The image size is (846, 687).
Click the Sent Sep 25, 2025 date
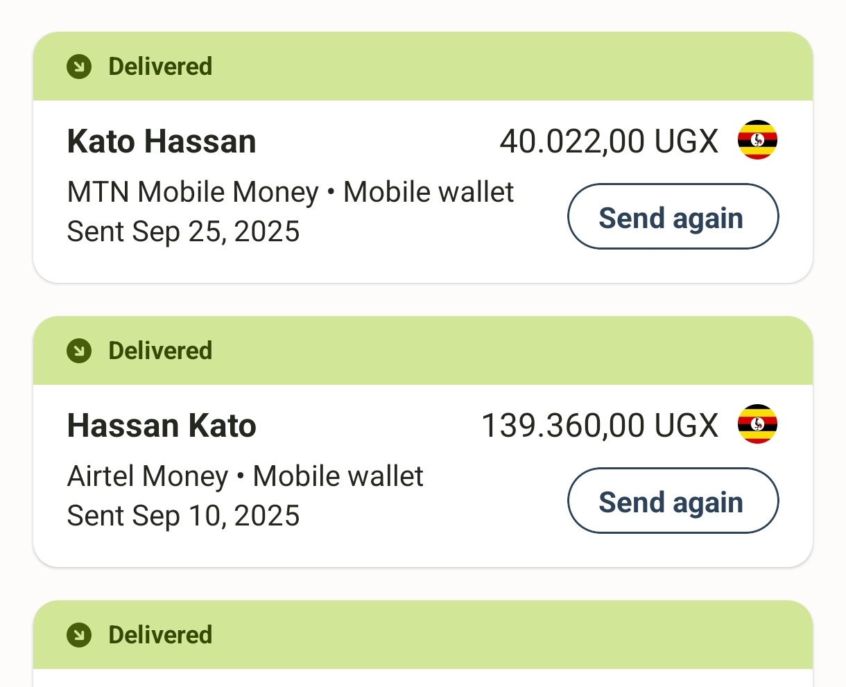(x=183, y=232)
